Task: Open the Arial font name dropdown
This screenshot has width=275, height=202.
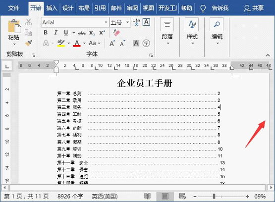Action: (106, 22)
